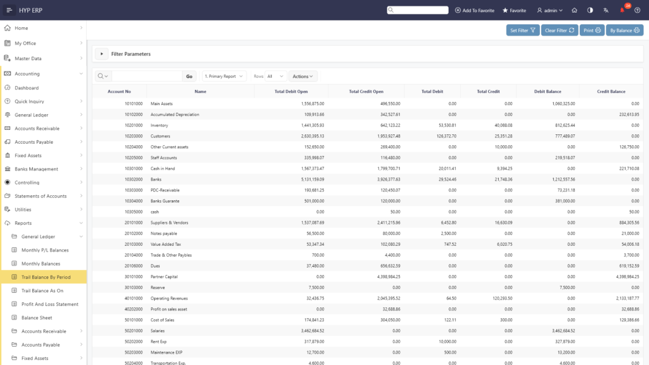Image resolution: width=649 pixels, height=365 pixels.
Task: Click the help question mark icon
Action: (638, 10)
